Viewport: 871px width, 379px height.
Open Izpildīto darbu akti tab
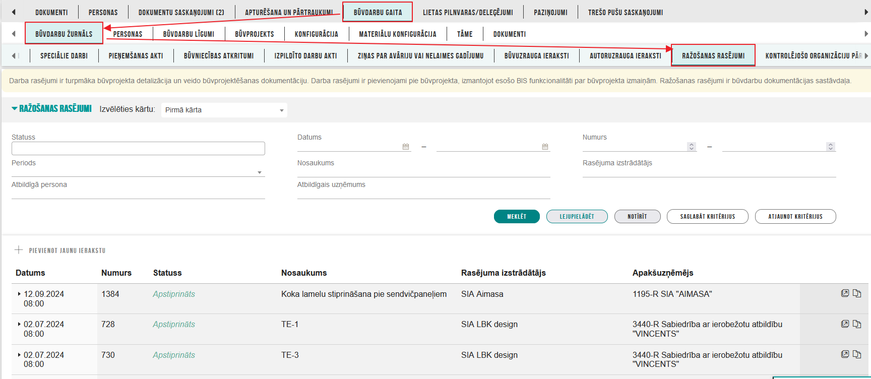(305, 55)
